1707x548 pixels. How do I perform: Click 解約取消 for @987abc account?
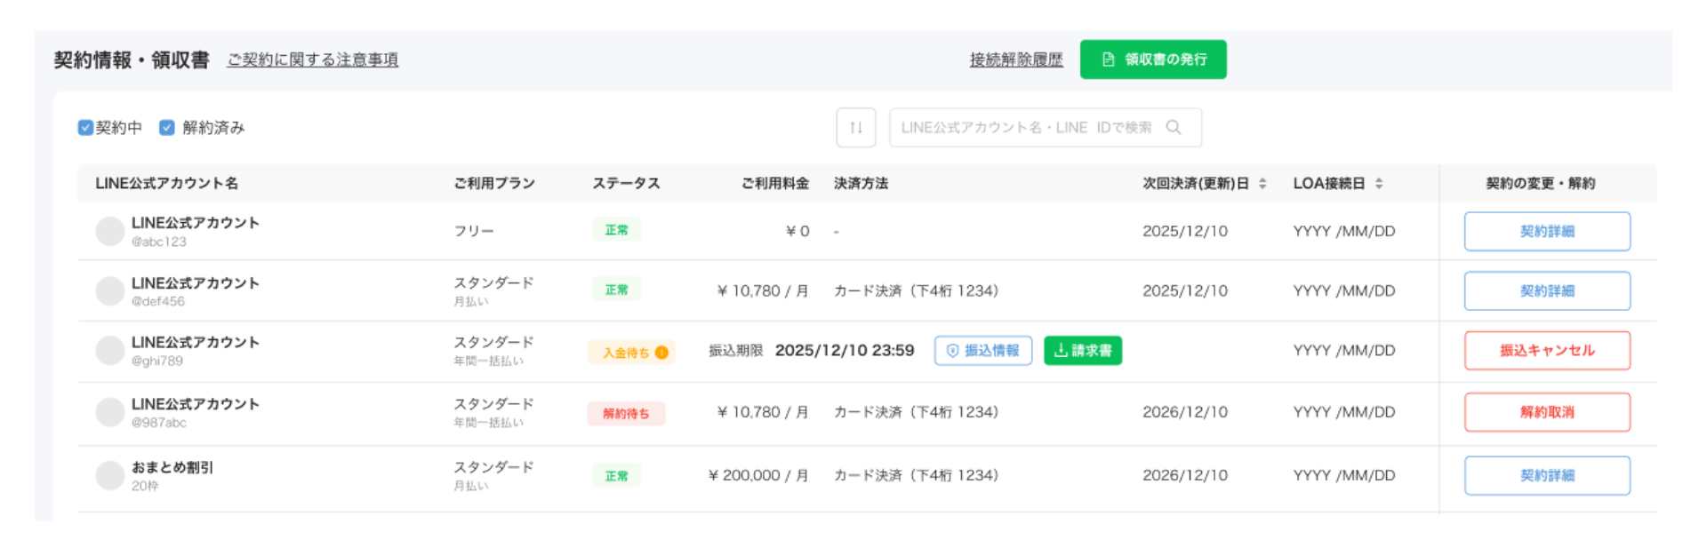(1546, 412)
